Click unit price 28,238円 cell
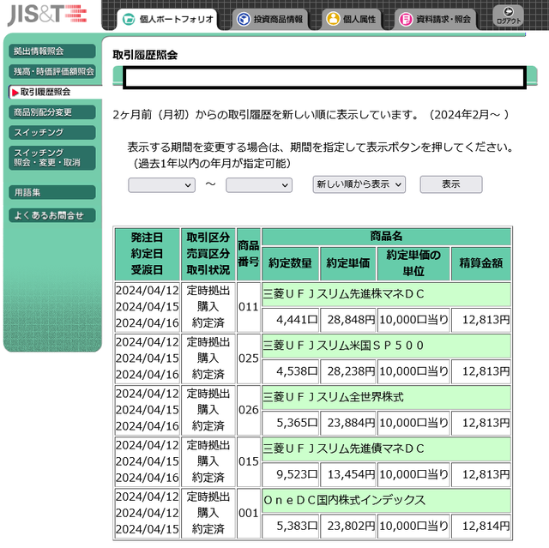 pos(348,371)
